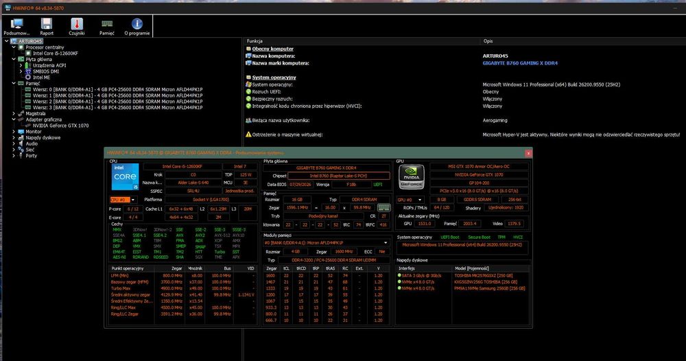Image resolution: width=686 pixels, height=361 pixels.
Task: Click the Porty icon in the tree
Action: [x=21, y=156]
